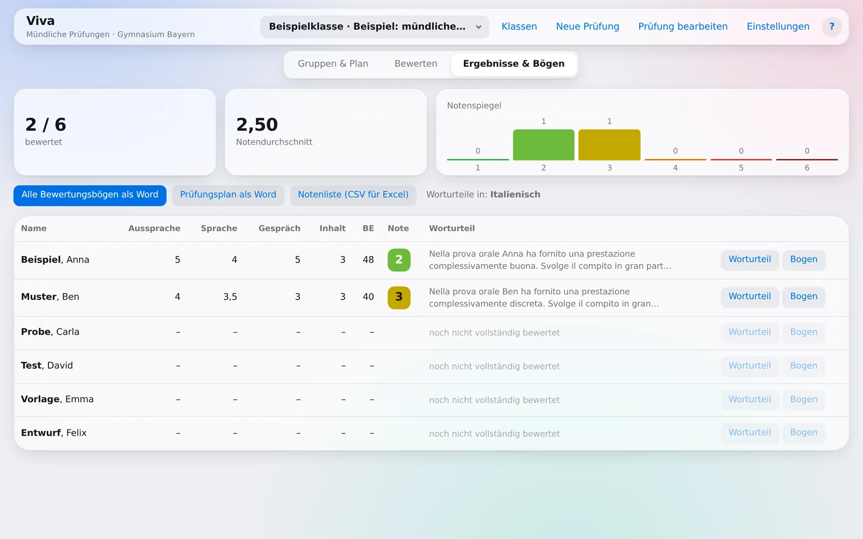Click the 2 / 6 bewertet card
The height and width of the screenshot is (539, 863).
(x=115, y=132)
